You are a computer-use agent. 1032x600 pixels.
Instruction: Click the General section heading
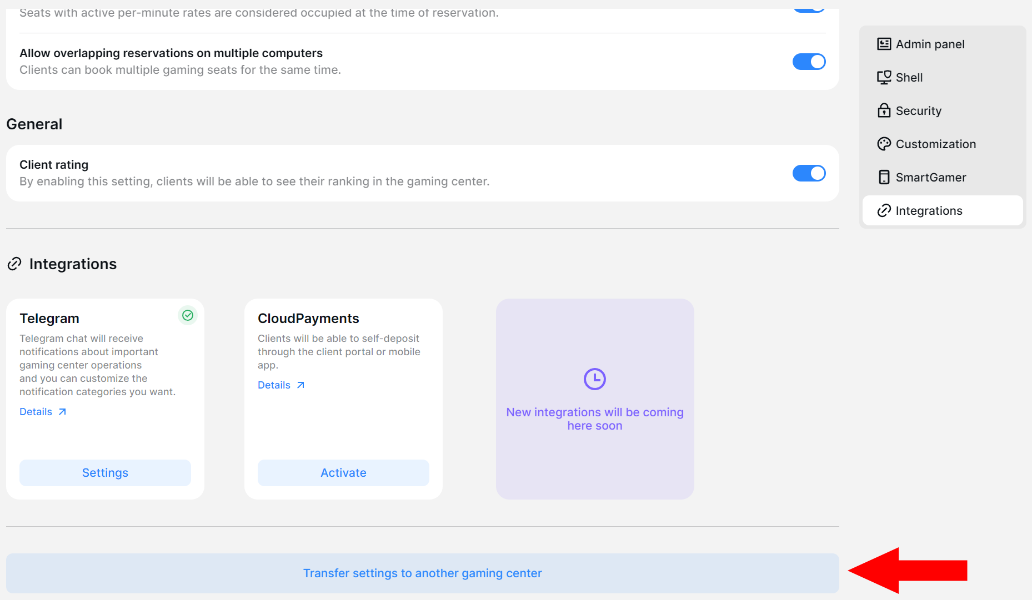pos(34,124)
